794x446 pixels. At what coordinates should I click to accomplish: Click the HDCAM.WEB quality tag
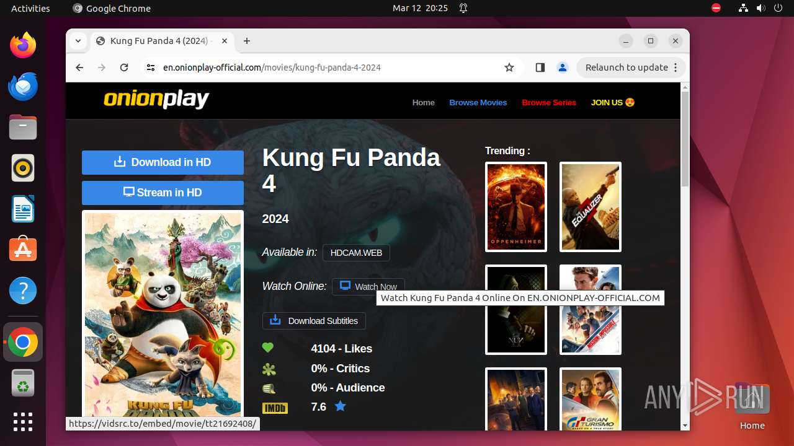point(356,253)
